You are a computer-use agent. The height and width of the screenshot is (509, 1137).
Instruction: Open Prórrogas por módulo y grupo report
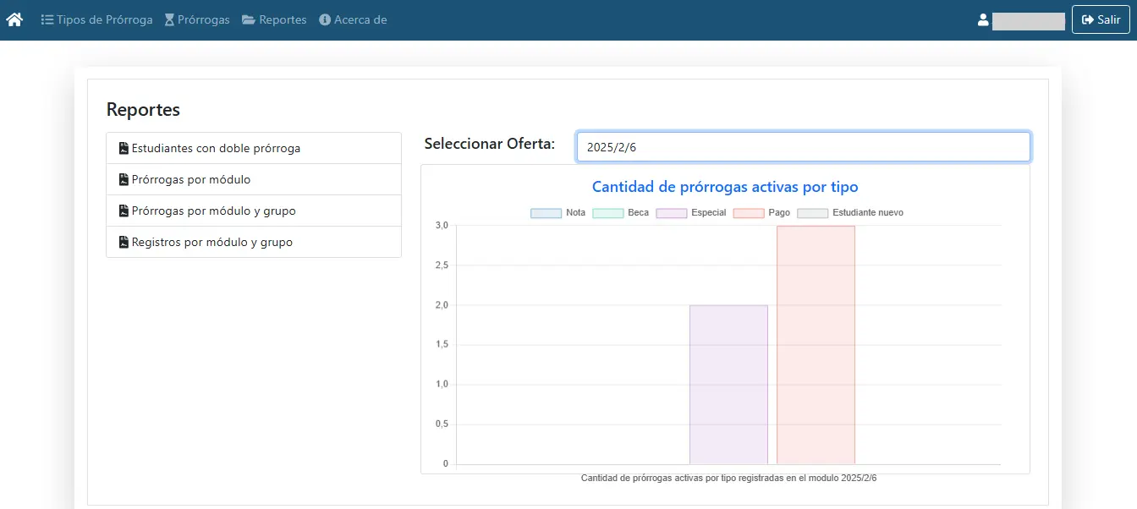[x=254, y=211]
